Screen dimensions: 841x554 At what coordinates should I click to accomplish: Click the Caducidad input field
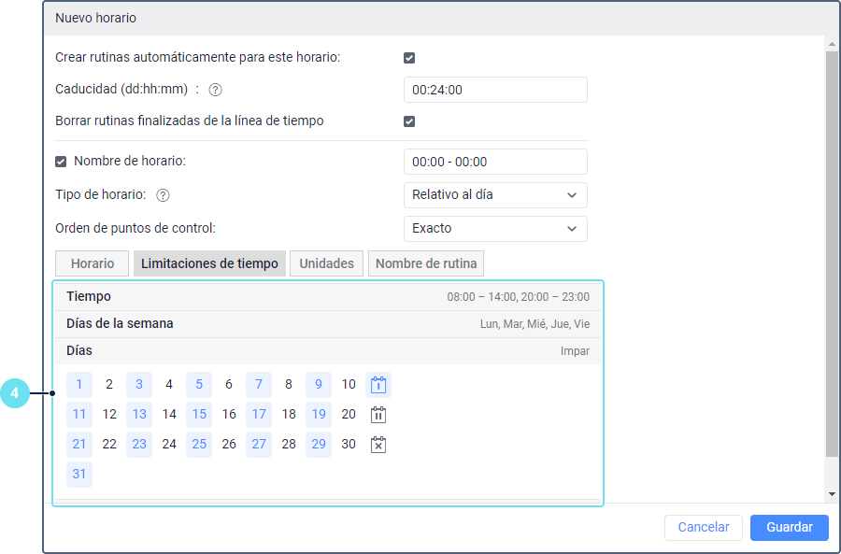[x=494, y=90]
